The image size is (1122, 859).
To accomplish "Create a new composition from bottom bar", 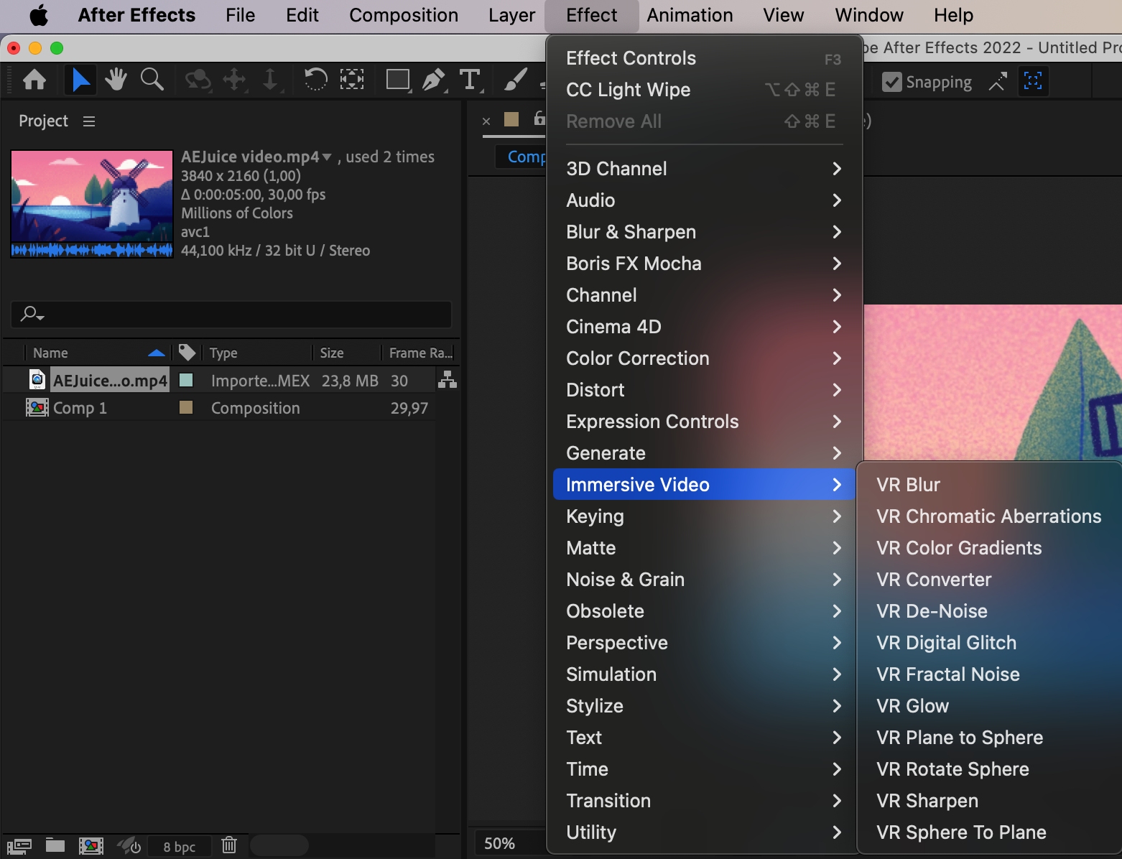I will pyautogui.click(x=91, y=845).
